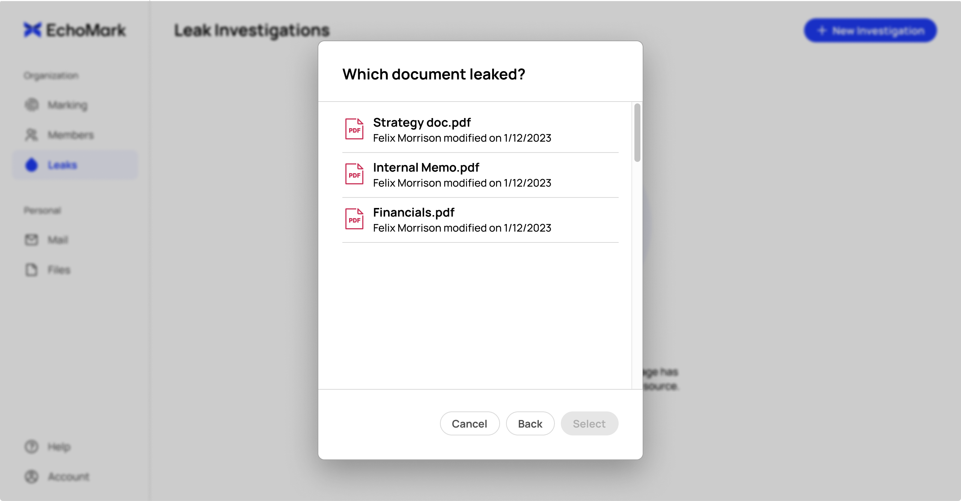961x501 pixels.
Task: Open the Account menu item
Action: click(57, 476)
